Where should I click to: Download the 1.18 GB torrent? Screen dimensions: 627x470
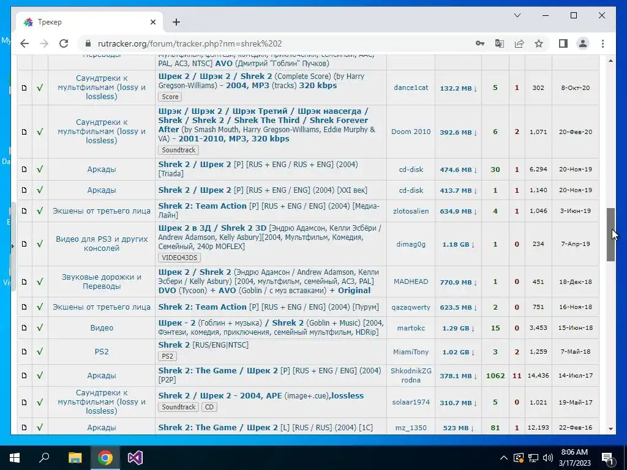point(458,244)
